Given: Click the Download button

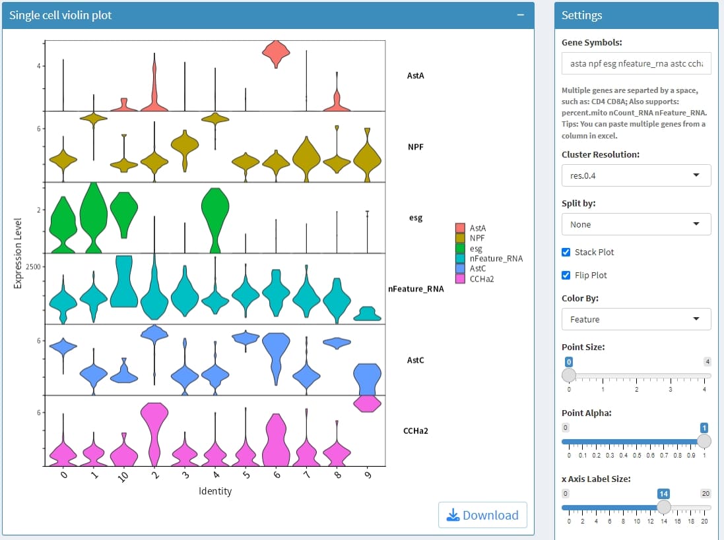Looking at the screenshot, I should click(x=482, y=515).
